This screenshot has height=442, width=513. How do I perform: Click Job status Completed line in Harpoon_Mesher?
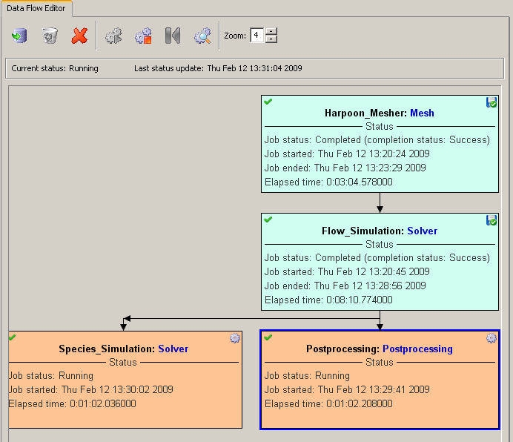pos(377,140)
